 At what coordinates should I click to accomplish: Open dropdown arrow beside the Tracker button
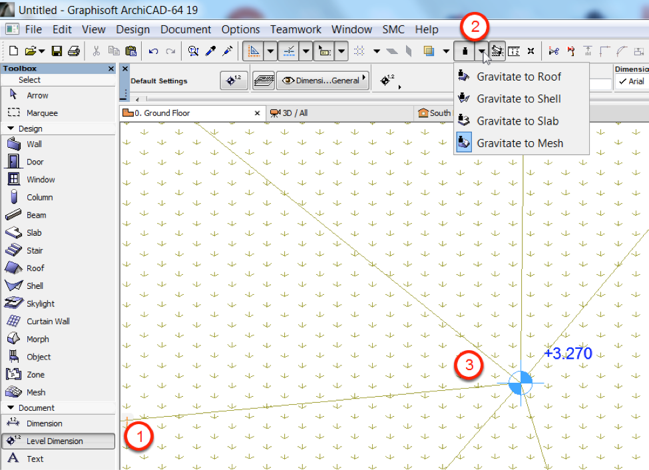coord(341,51)
